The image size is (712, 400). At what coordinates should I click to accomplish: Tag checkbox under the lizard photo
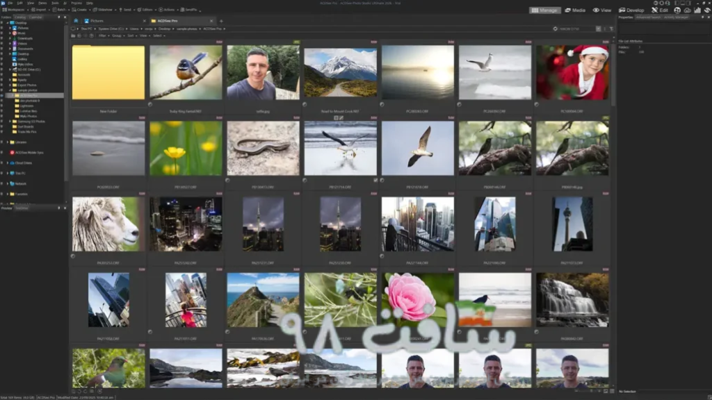(227, 180)
